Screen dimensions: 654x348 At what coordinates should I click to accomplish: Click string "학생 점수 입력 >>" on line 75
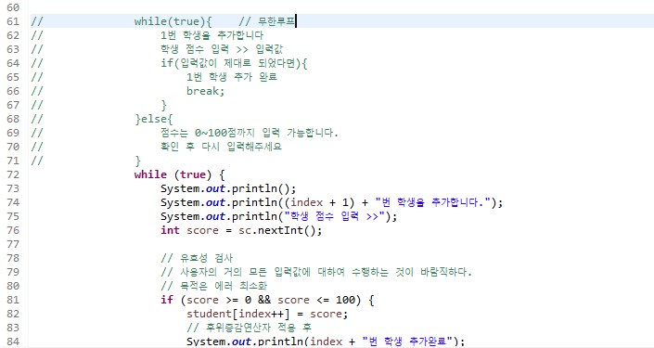tap(334, 216)
